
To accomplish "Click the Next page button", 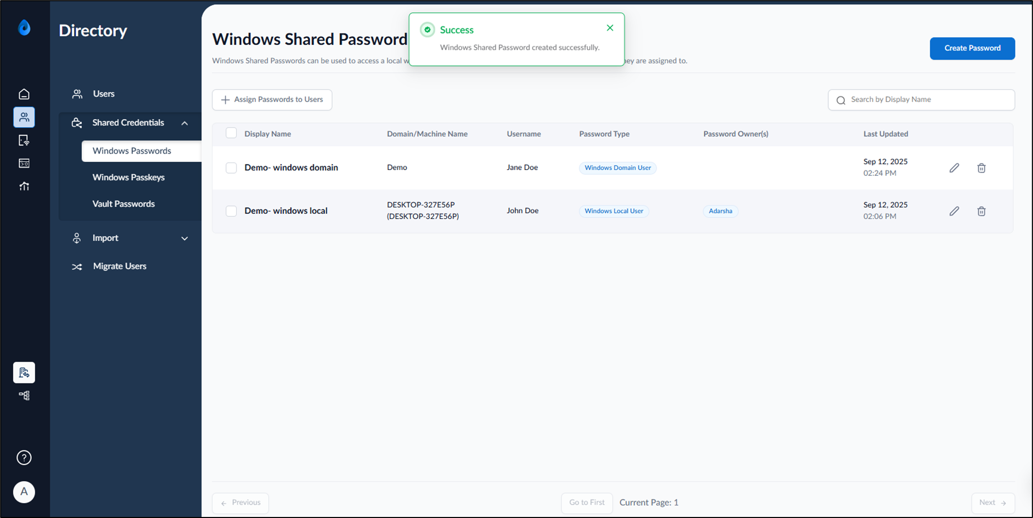I will pos(993,503).
